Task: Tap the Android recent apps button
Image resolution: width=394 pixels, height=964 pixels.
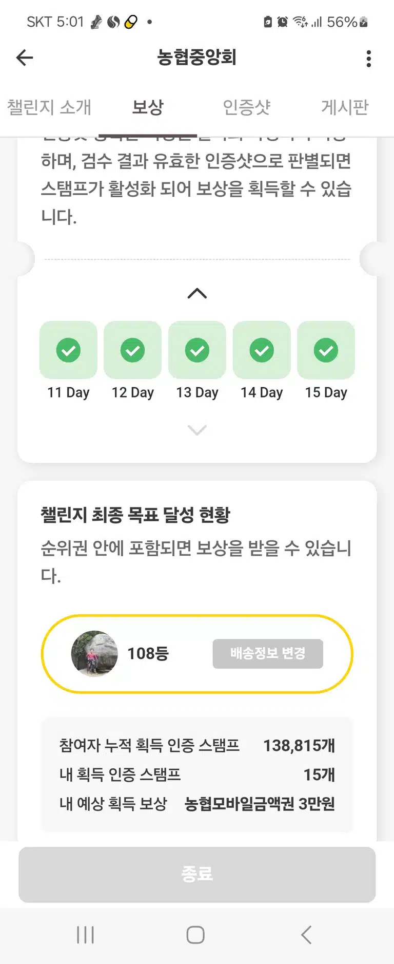Action: (x=85, y=935)
